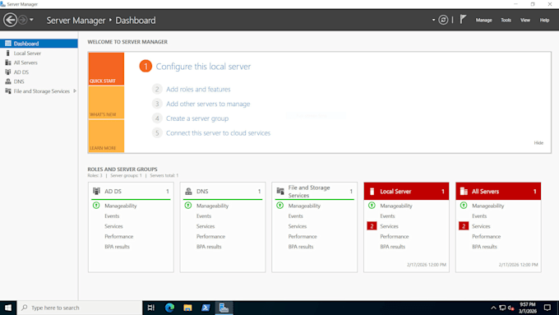The height and width of the screenshot is (315, 559).
Task: Open the Learn More tile
Action: 106,136
